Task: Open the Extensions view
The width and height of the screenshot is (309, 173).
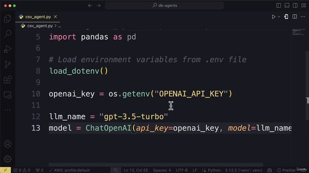Action: tap(8, 80)
